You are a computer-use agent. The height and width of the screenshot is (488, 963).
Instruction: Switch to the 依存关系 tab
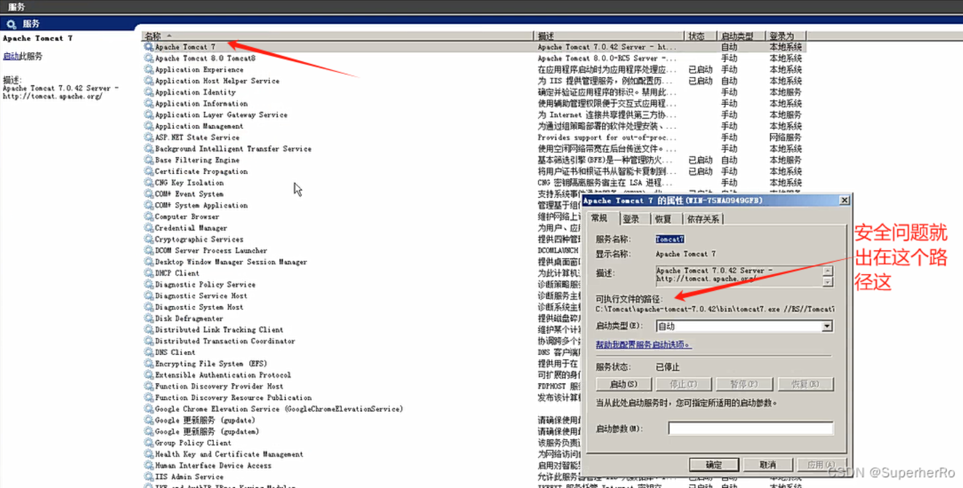(x=703, y=219)
